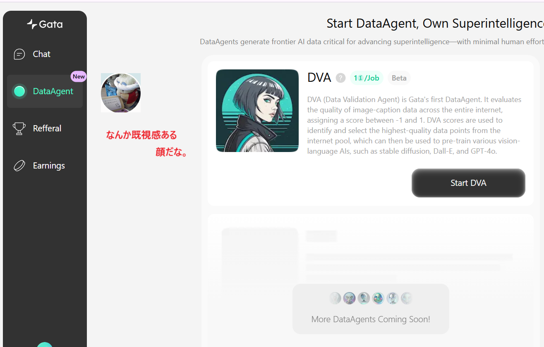544x347 pixels.
Task: Click the Earnings coin icon
Action: coord(19,166)
